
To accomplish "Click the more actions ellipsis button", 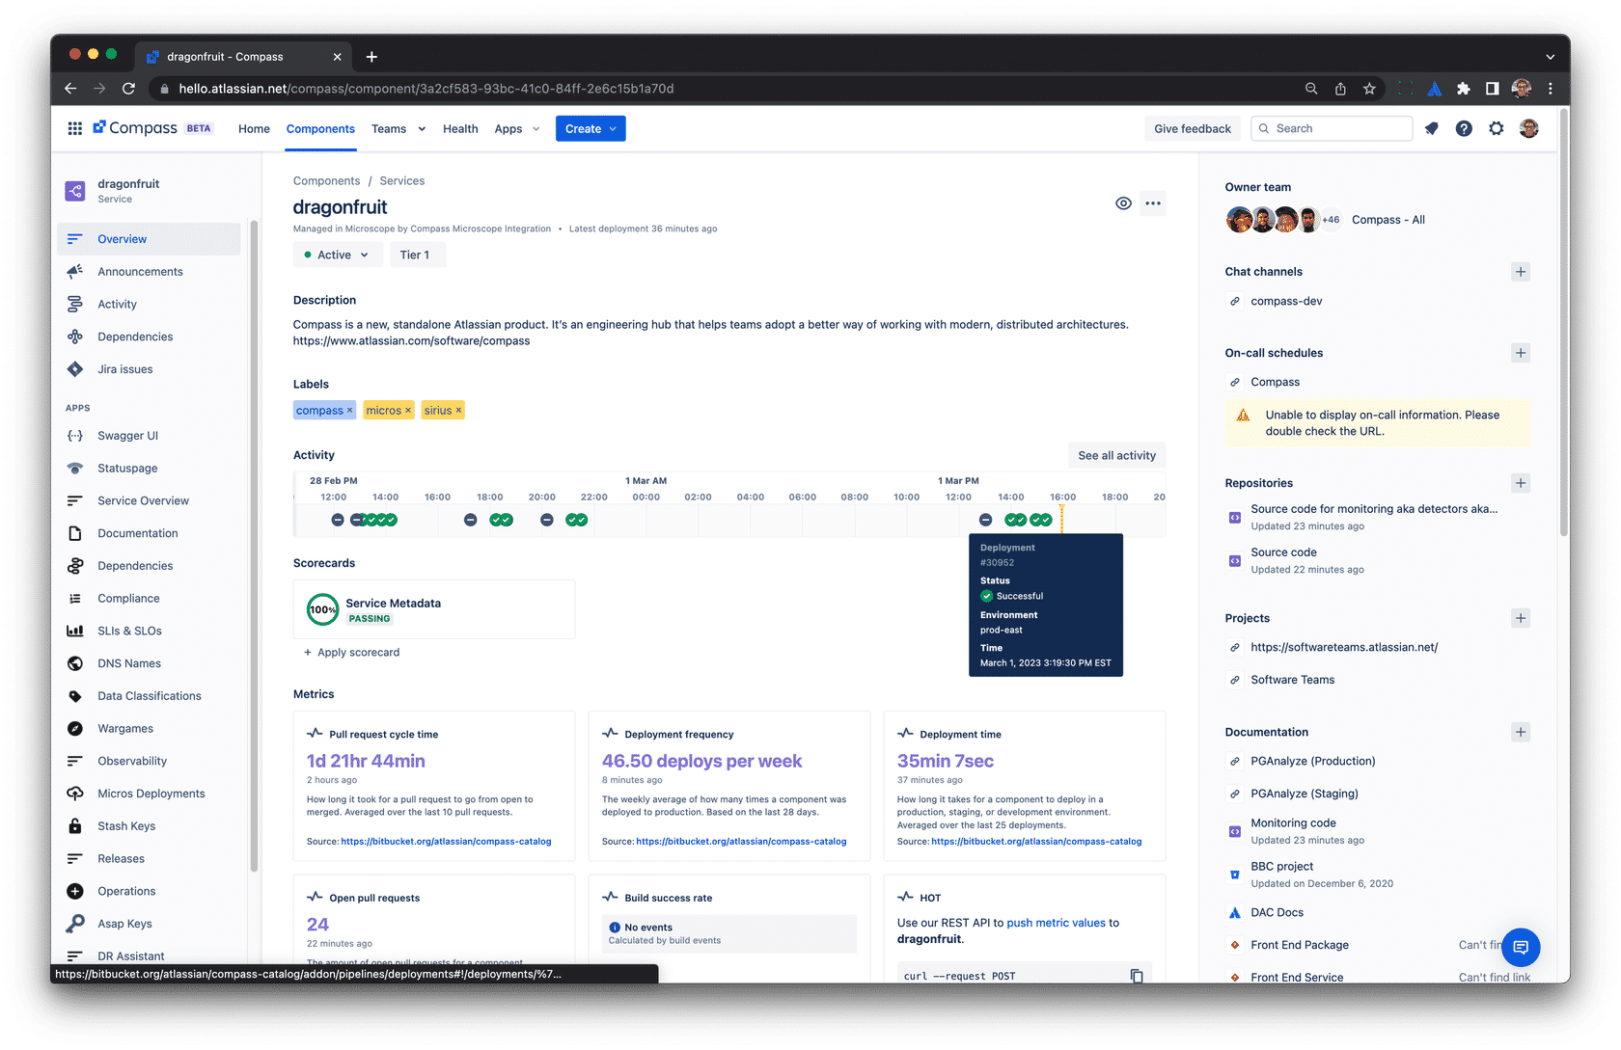I will (x=1152, y=203).
